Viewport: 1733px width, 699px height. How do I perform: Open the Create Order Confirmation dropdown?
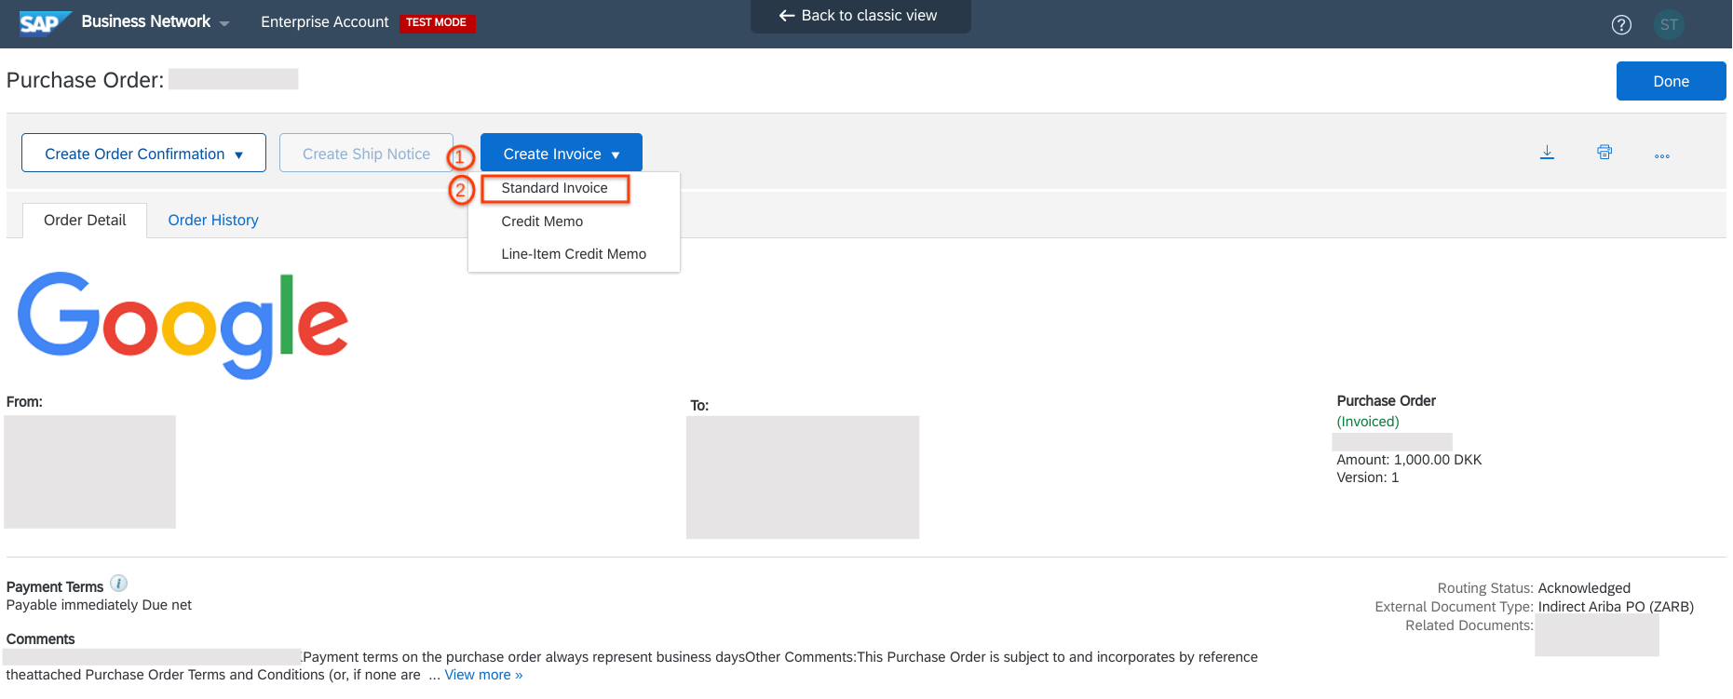(143, 154)
